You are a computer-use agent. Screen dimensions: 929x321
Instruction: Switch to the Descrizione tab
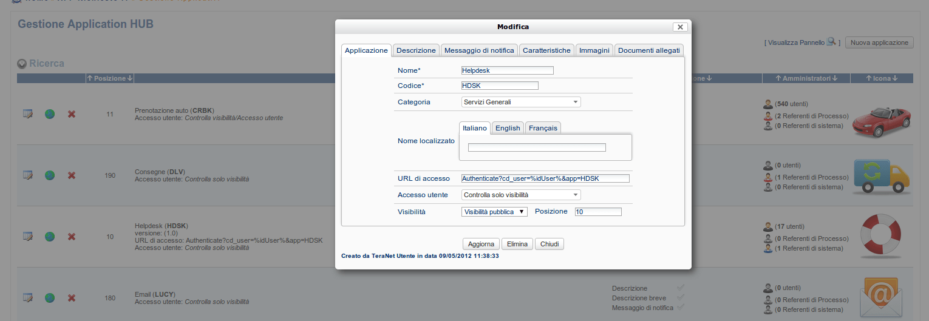tap(416, 50)
